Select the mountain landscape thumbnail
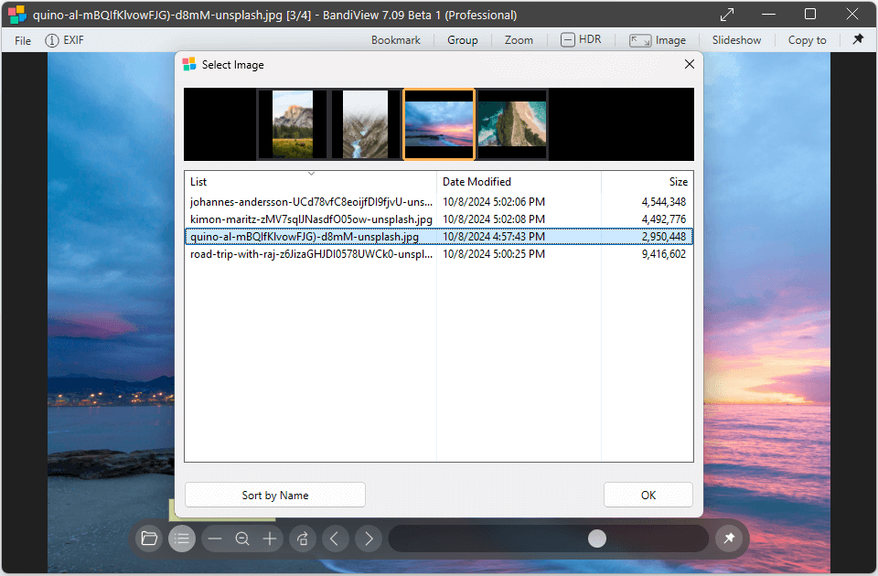Screen dimensions: 878x576 tap(293, 123)
